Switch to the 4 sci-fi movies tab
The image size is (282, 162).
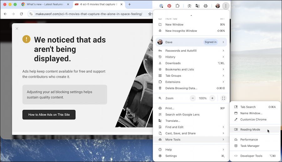(98, 4)
